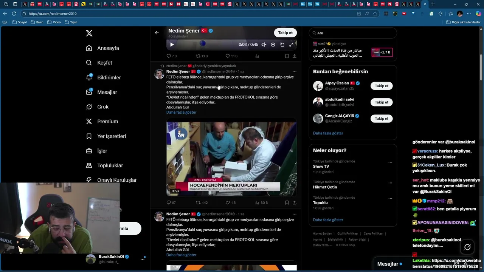The width and height of the screenshot is (484, 272).
Task: Open more options for Show TV trend
Action: pos(390,162)
